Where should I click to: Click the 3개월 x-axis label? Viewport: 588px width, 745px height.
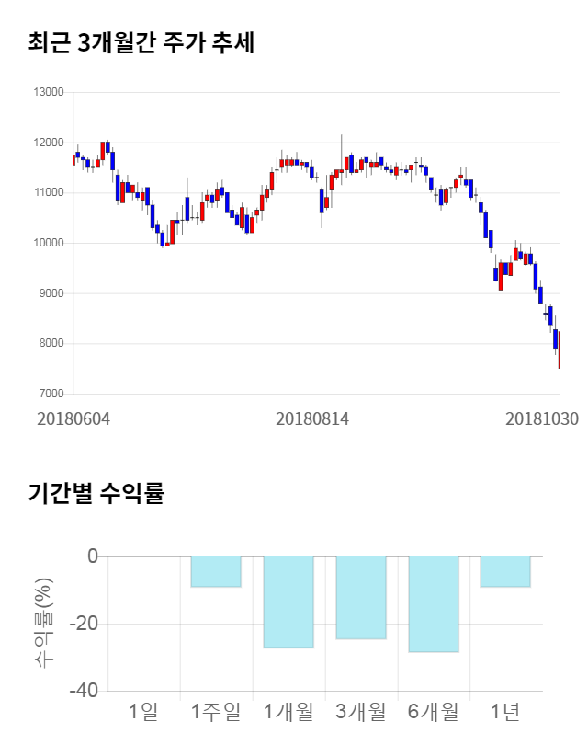click(x=361, y=711)
